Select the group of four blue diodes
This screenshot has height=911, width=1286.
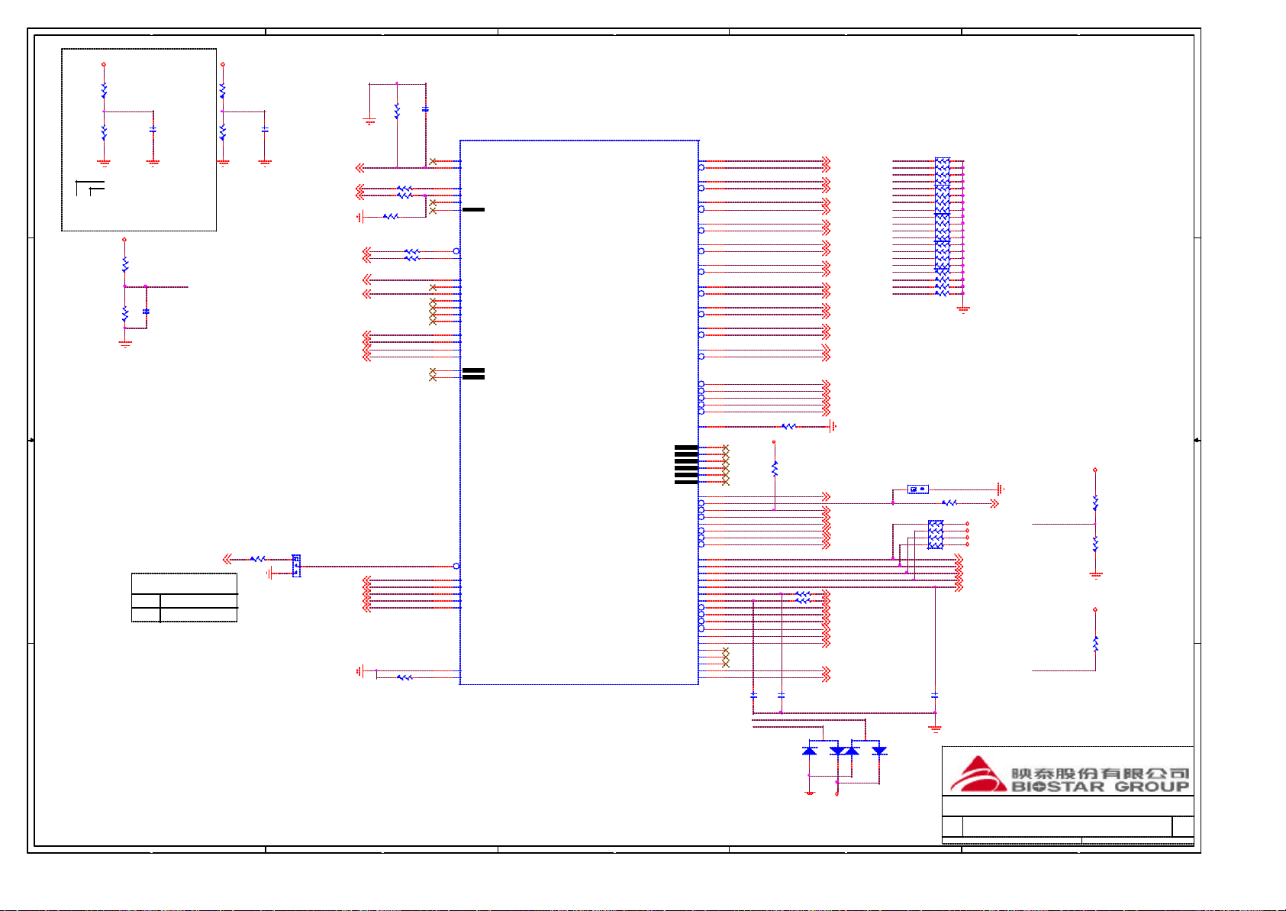click(x=844, y=751)
